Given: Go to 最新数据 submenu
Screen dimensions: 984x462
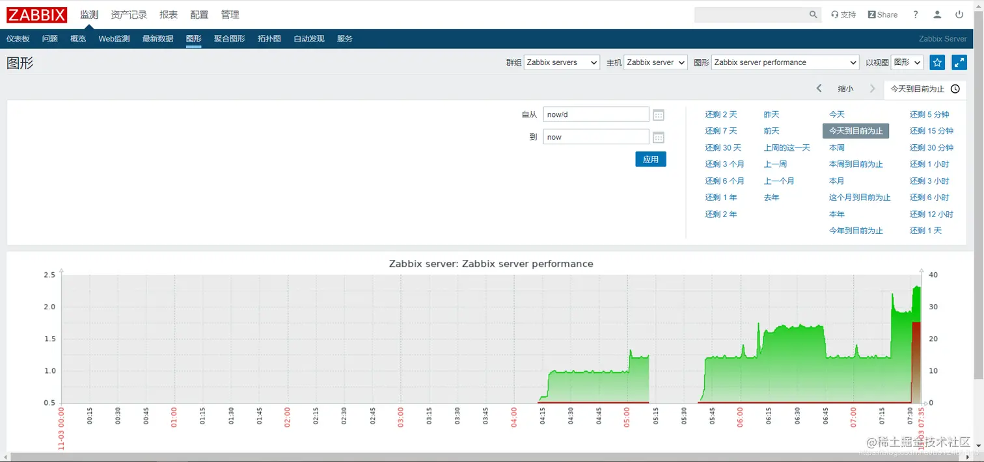Looking at the screenshot, I should click(x=158, y=39).
